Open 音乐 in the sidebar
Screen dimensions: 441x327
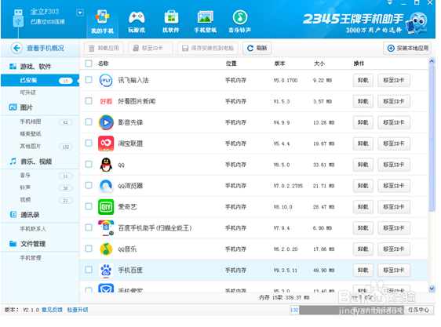[x=25, y=175]
